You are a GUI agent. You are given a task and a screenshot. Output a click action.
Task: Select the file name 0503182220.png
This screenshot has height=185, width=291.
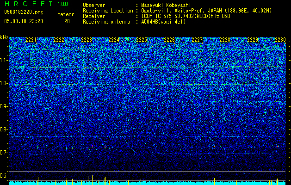24,12
